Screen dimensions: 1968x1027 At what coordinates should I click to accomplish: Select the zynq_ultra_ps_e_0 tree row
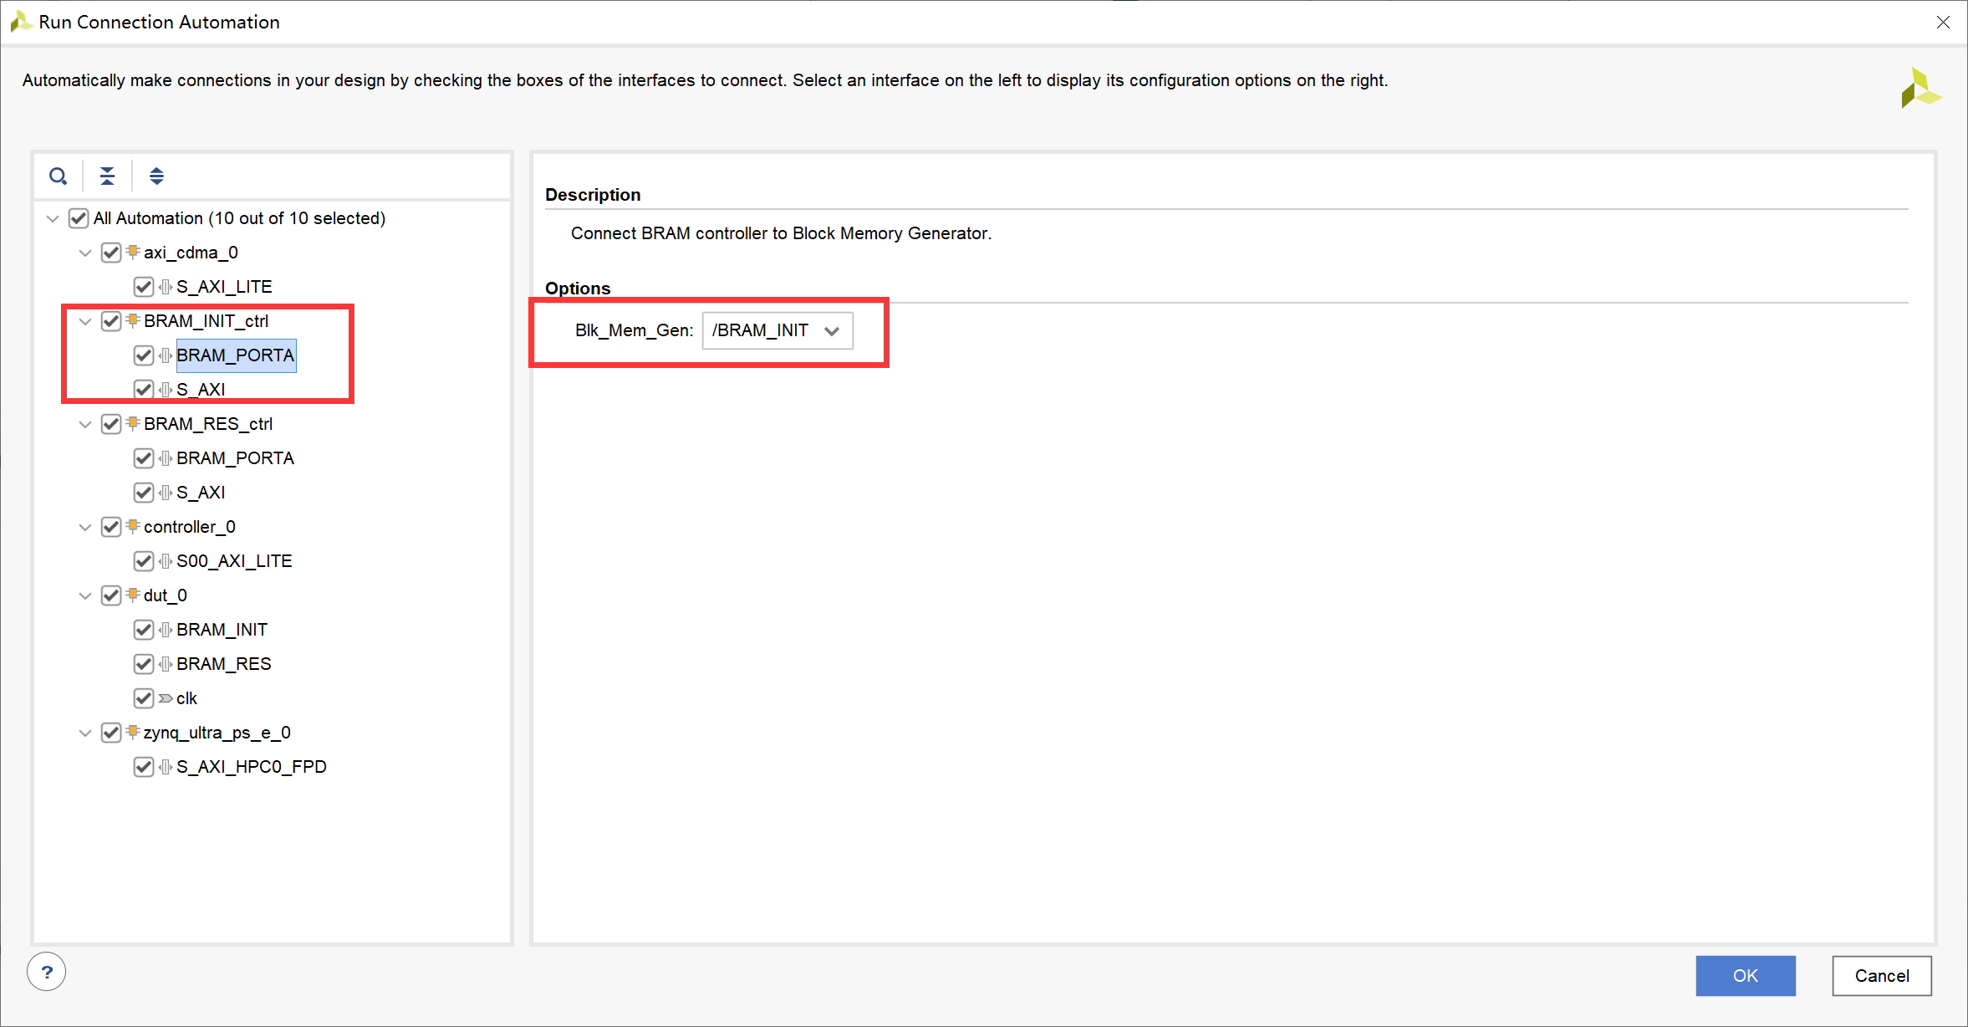[x=217, y=733]
